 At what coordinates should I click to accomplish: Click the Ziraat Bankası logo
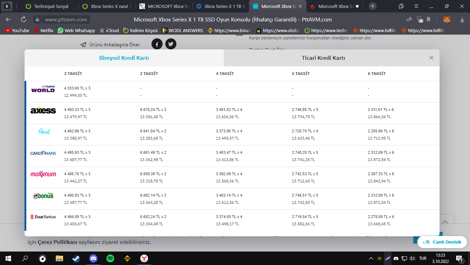click(43, 217)
